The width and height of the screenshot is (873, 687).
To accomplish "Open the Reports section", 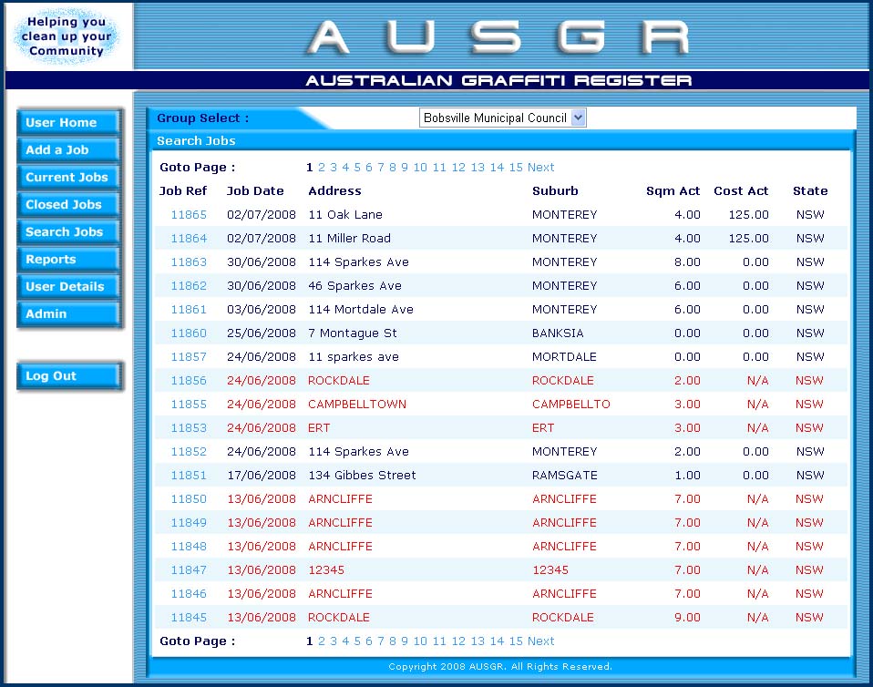I will [68, 260].
